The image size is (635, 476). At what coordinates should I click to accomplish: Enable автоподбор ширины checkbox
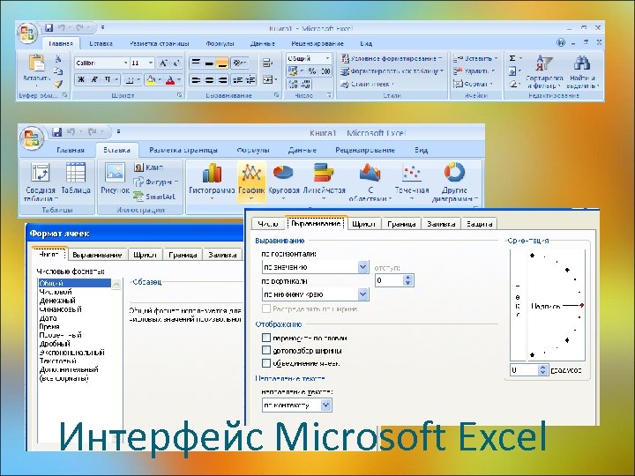coord(266,350)
